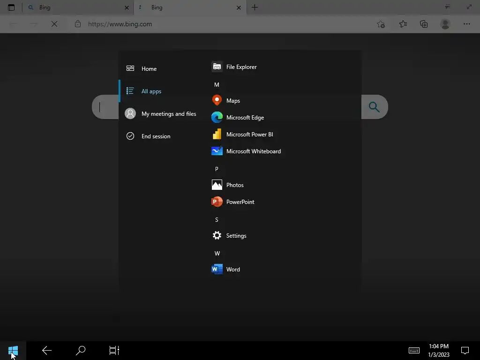Open Microsoft Edge in the app list
The image size is (480, 360).
coord(238,117)
